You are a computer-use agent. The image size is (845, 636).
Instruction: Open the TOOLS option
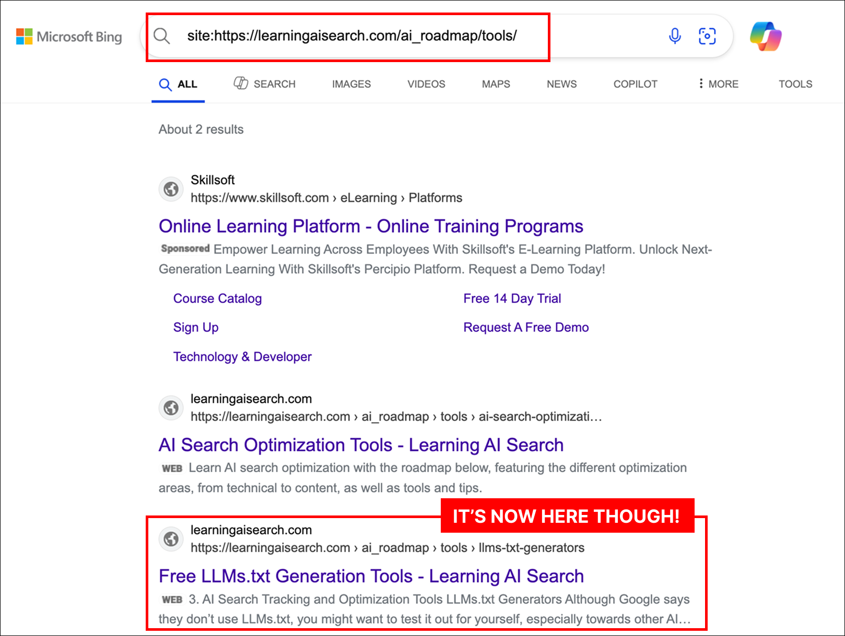pos(795,84)
